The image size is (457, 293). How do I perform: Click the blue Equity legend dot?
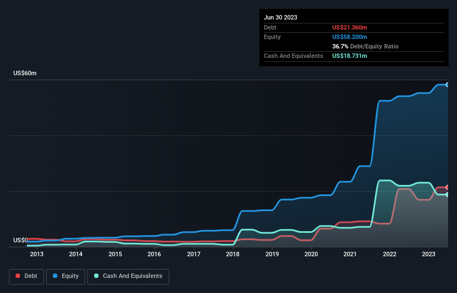55,276
